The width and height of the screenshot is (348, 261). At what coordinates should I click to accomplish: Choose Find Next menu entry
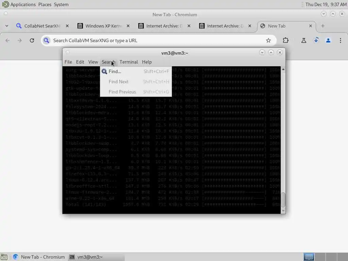coord(136,82)
